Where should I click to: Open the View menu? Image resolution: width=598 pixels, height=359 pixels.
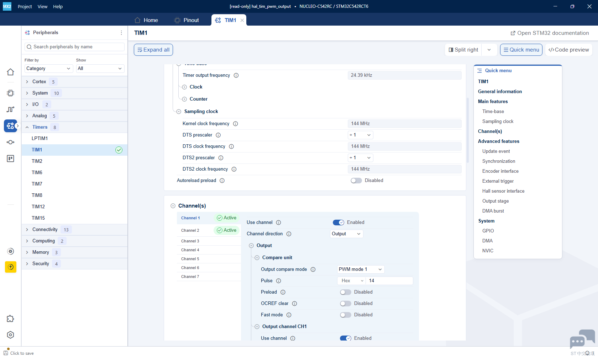[x=42, y=6]
